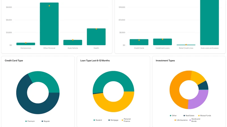
Task: Click the Retail Credit Lines bar
Action: 186,45
